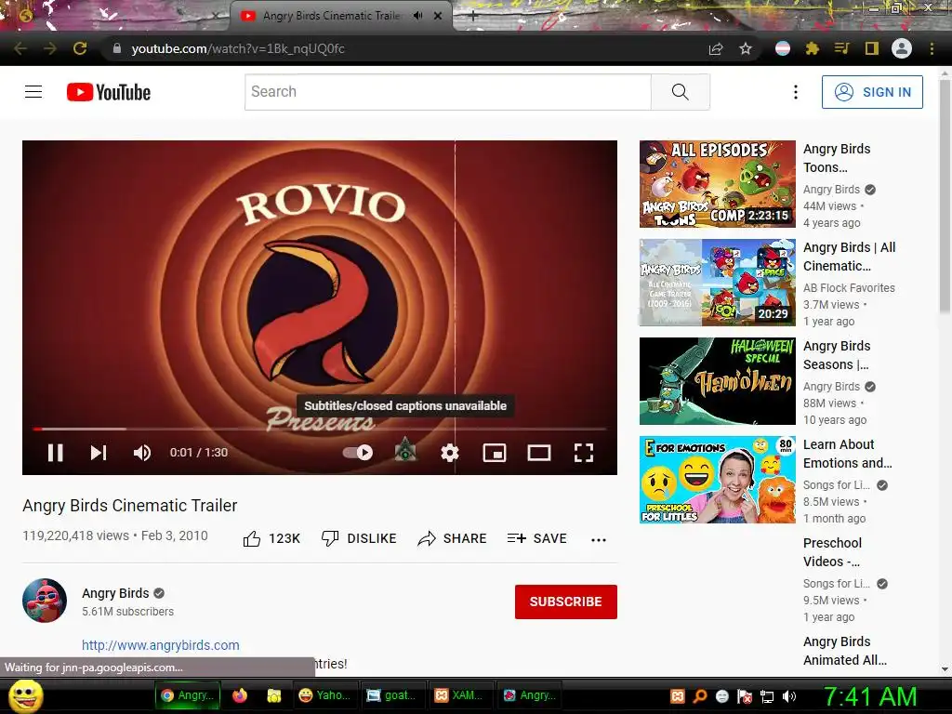
Task: Subscribe to the Angry Birds channel
Action: [566, 602]
